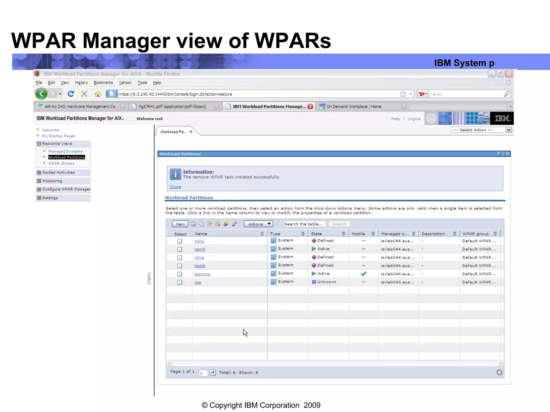Click the bookmark star in the address bar

coord(403,94)
